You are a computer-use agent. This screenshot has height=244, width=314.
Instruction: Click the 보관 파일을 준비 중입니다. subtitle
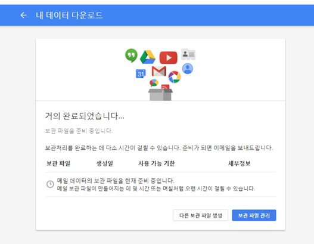coord(79,131)
